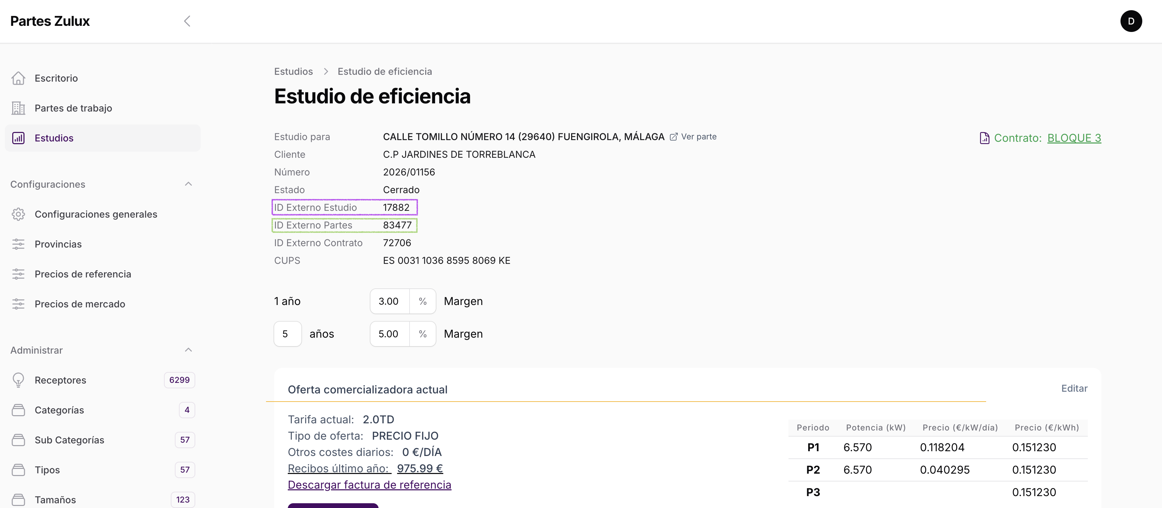Screen dimensions: 1162x508
Task: Click the Sub Categorías stack icon
Action: [18, 440]
